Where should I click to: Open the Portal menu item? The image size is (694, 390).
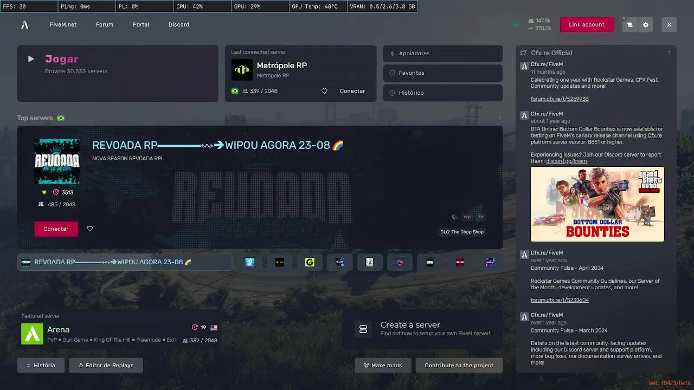(x=141, y=24)
